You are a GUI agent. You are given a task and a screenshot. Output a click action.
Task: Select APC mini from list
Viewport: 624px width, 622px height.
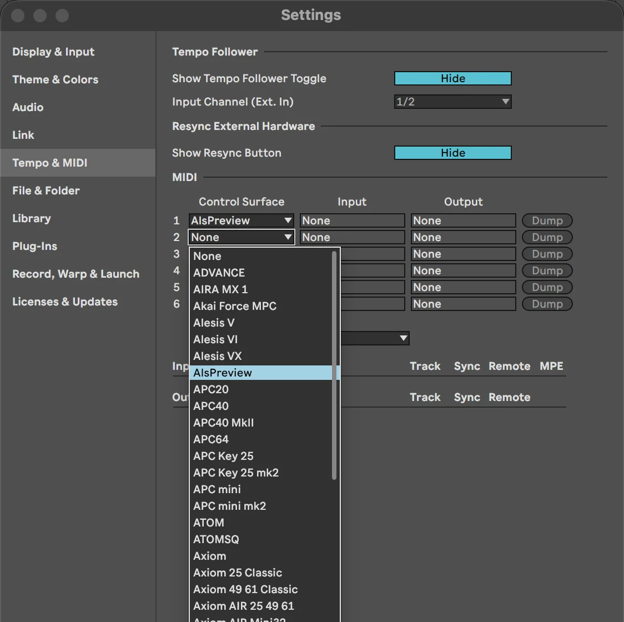(261, 490)
